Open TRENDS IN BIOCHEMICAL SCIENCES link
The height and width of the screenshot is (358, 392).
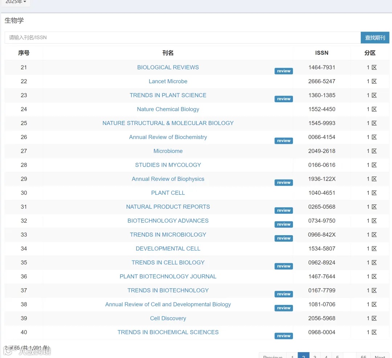[x=168, y=332]
